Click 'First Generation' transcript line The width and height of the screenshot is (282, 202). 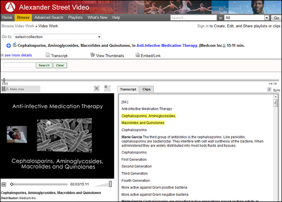(x=134, y=159)
